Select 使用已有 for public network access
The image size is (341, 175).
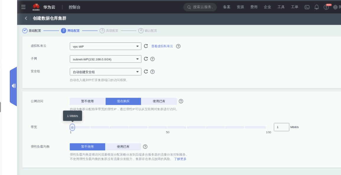[159, 101]
